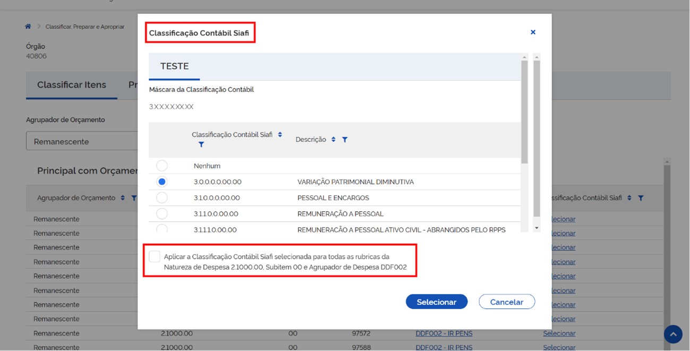Image resolution: width=690 pixels, height=351 pixels.
Task: Select PESSOAL E ENCARGOS radio button
Action: point(162,198)
